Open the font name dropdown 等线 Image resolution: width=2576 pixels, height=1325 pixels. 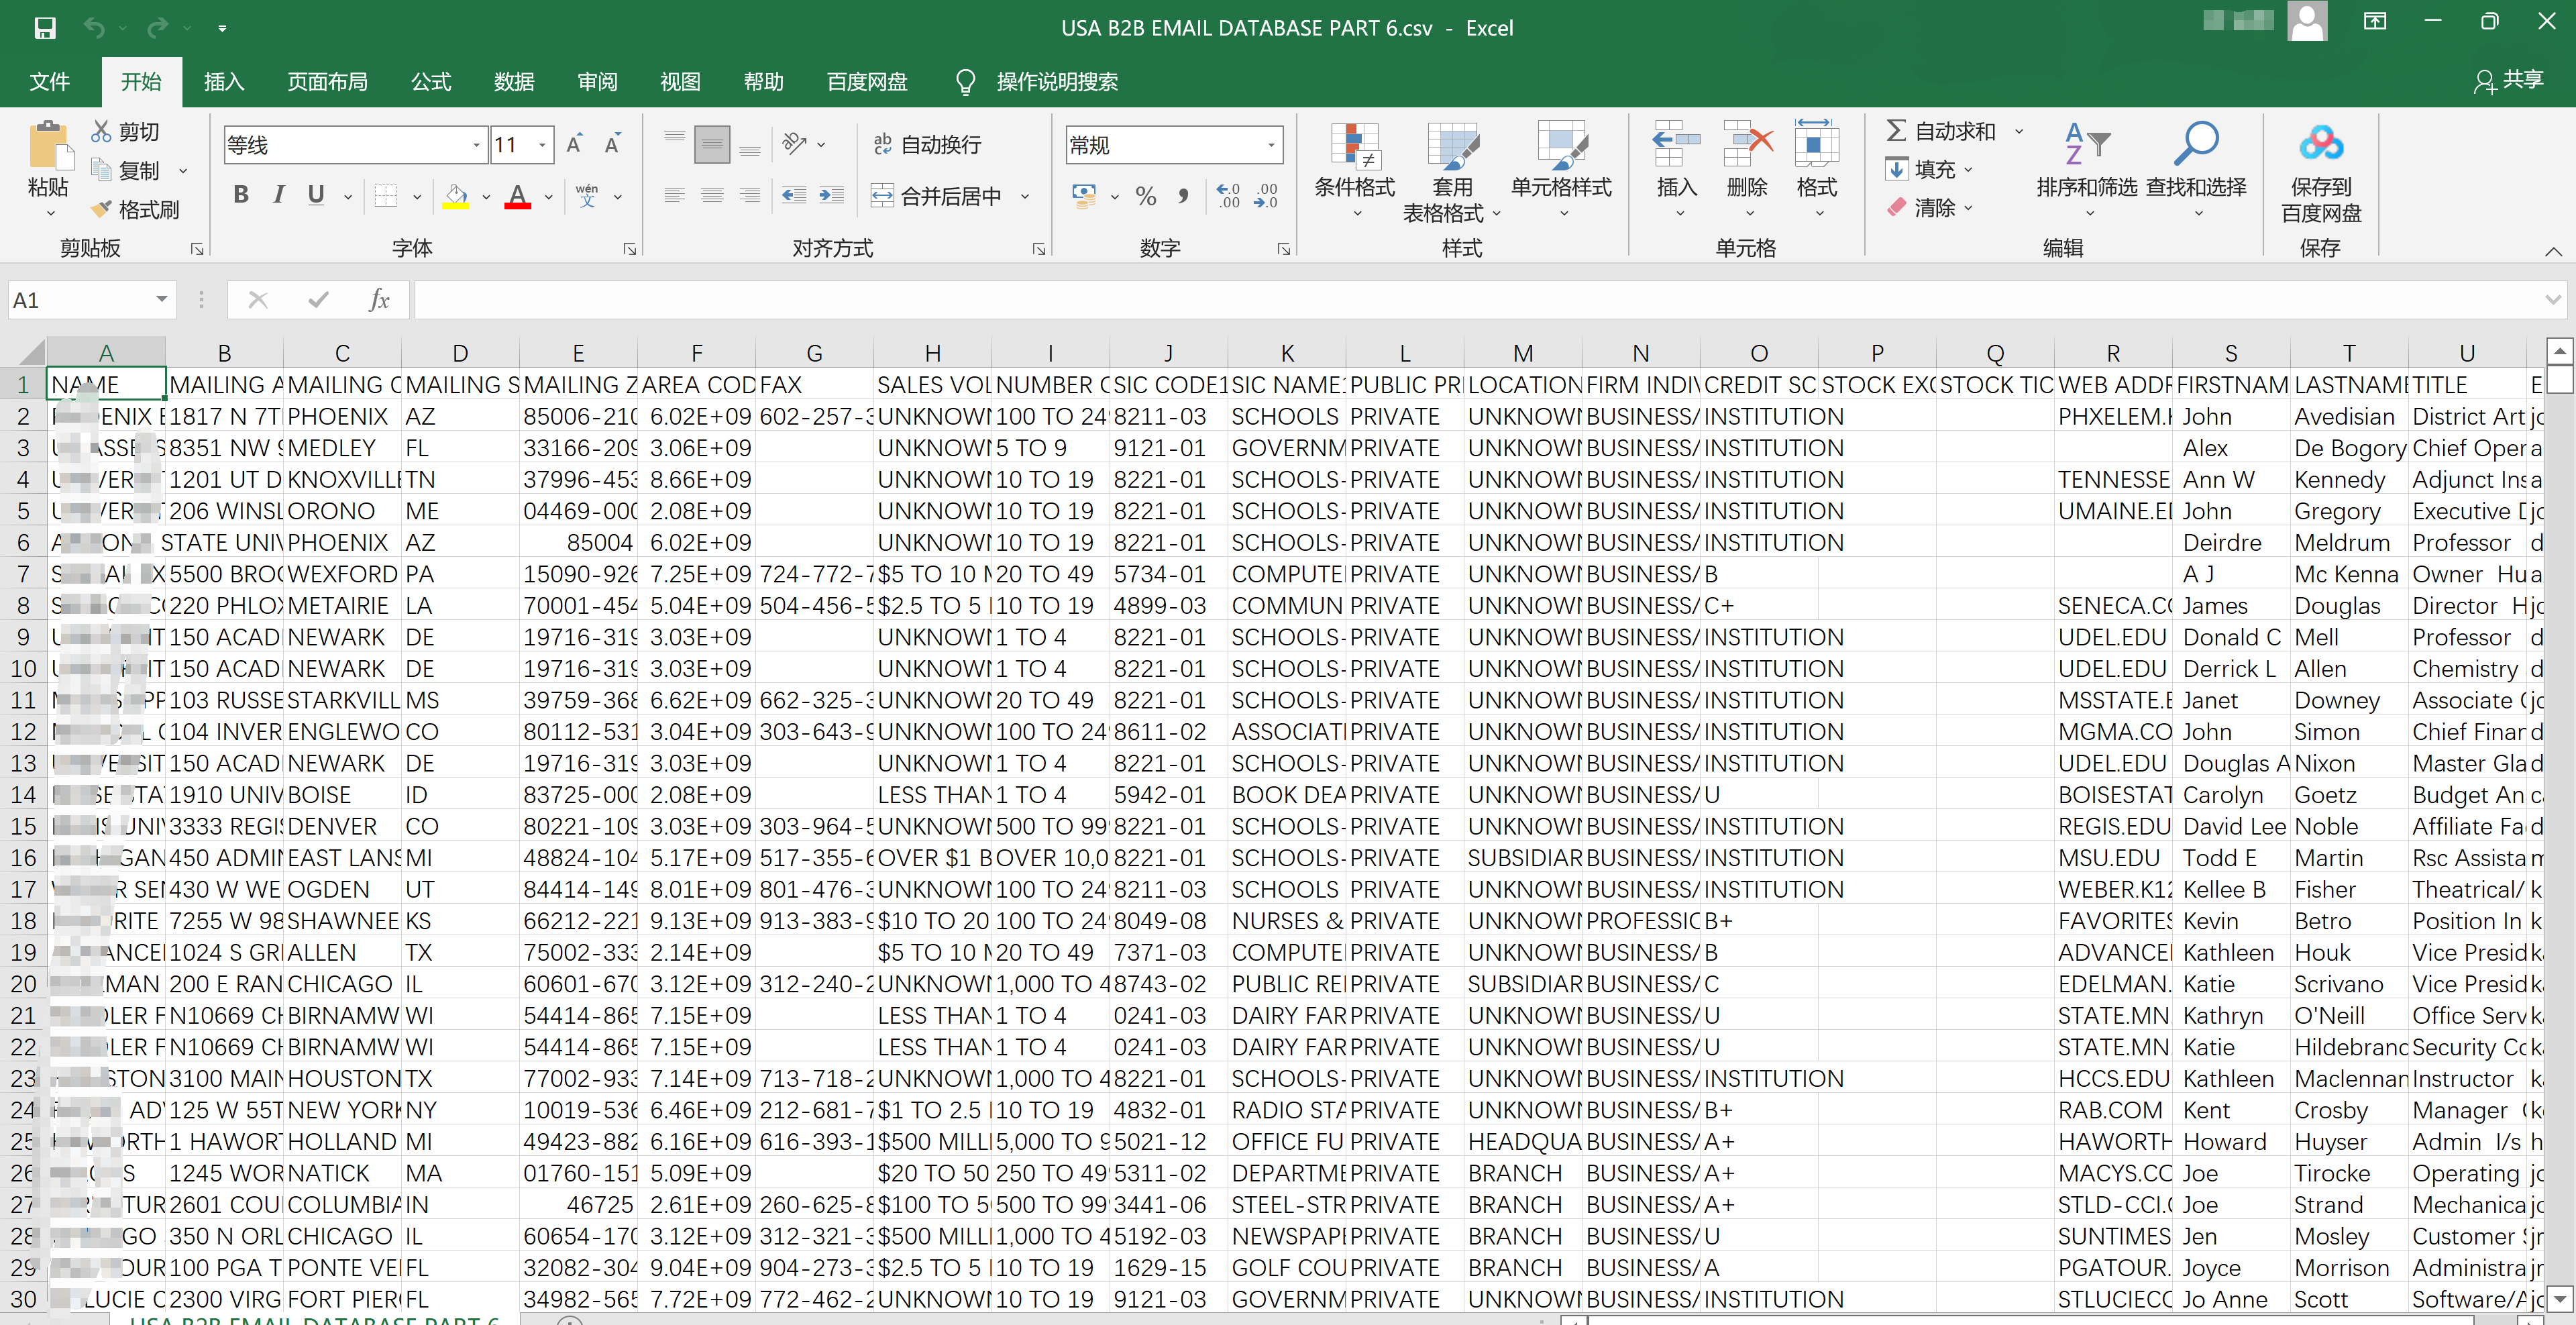pos(476,145)
